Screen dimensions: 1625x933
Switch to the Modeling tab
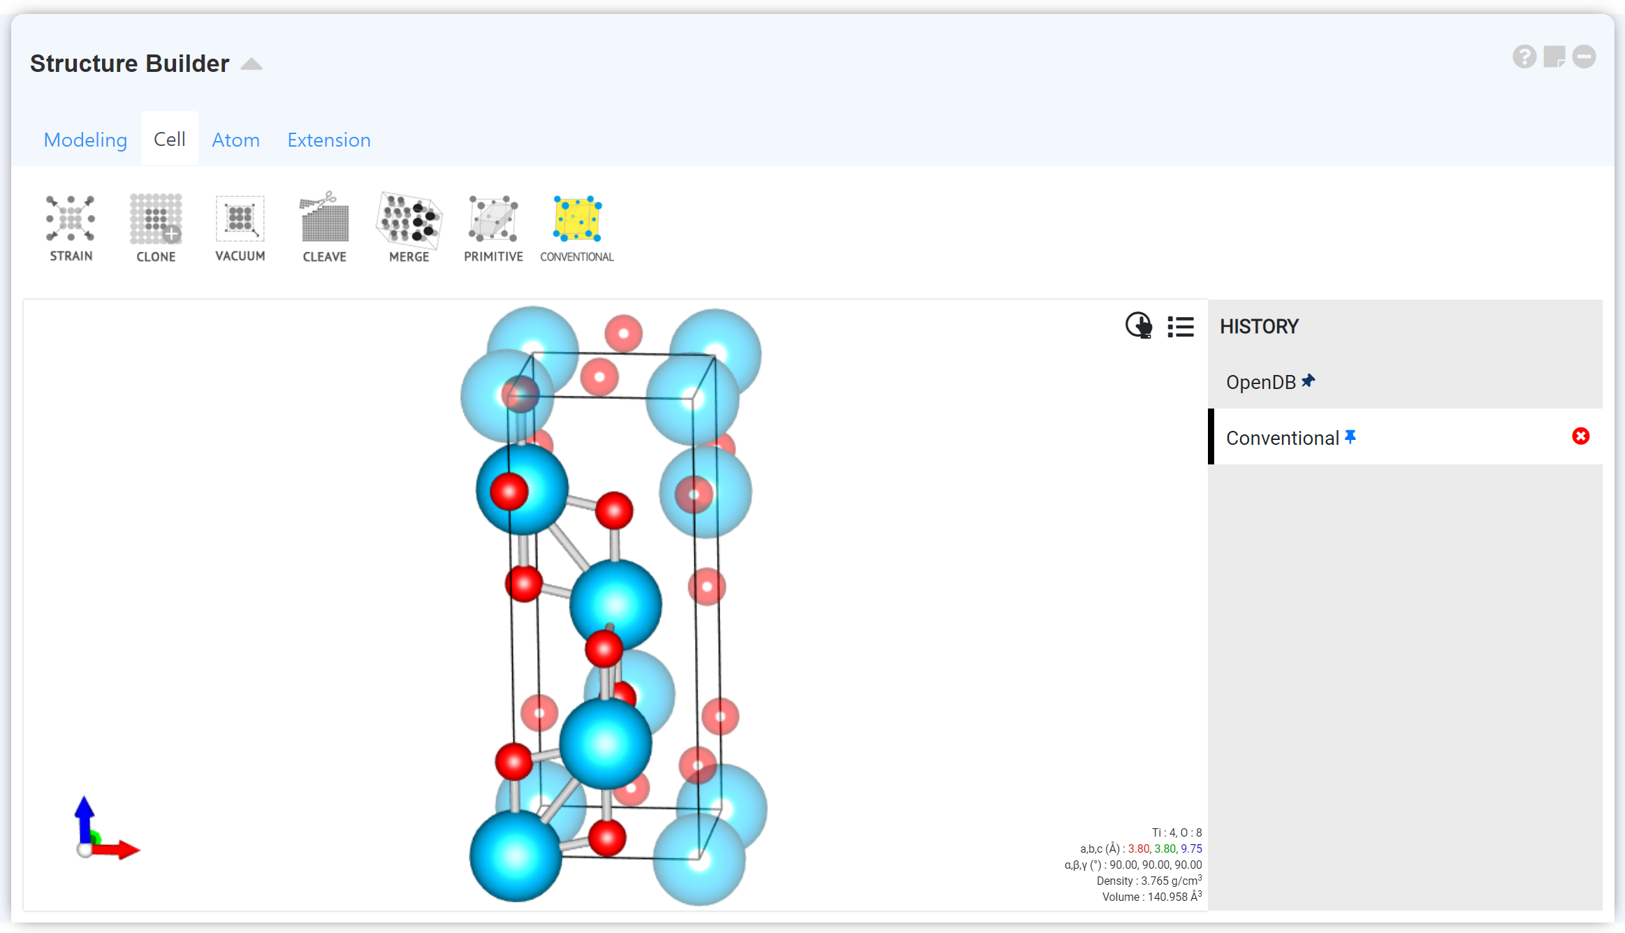(x=85, y=140)
